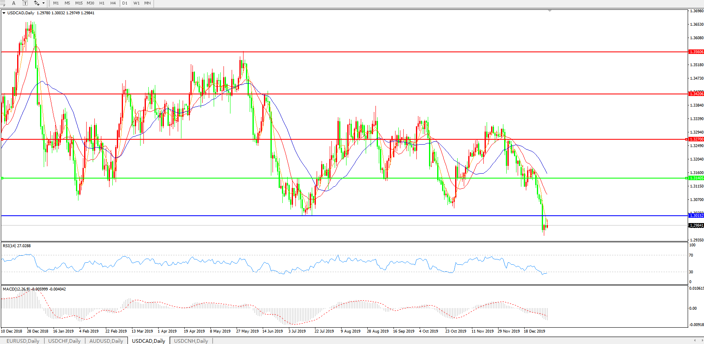Switch to M1 timeframe
Image resolution: width=704 pixels, height=344 pixels.
(56, 3)
